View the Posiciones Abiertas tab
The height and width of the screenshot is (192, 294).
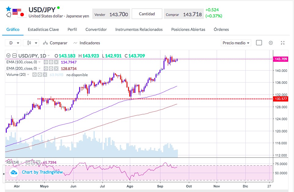188,29
